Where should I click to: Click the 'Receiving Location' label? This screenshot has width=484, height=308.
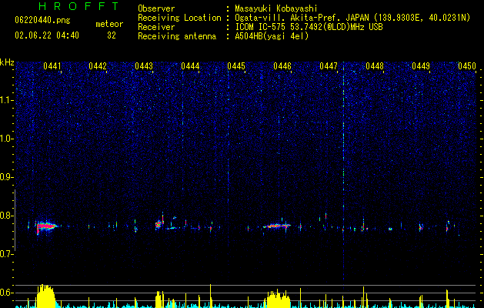click(179, 18)
